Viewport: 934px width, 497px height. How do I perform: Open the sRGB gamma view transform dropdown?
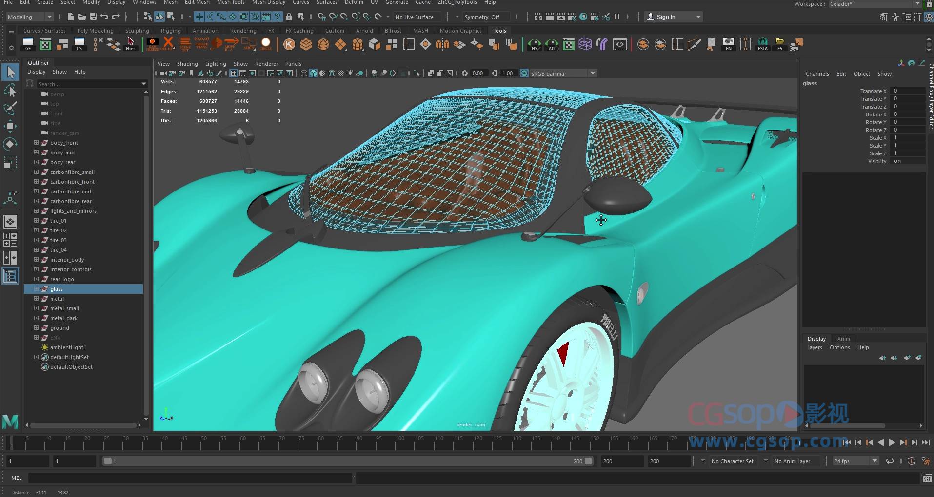(563, 73)
